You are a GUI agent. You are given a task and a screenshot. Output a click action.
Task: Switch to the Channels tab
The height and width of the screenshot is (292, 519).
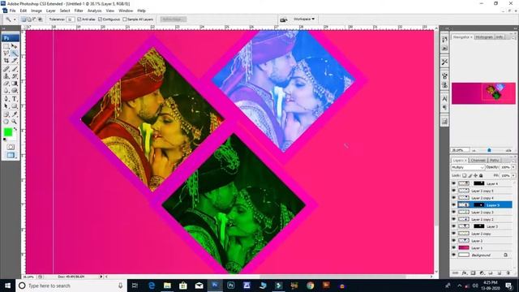[x=478, y=161]
